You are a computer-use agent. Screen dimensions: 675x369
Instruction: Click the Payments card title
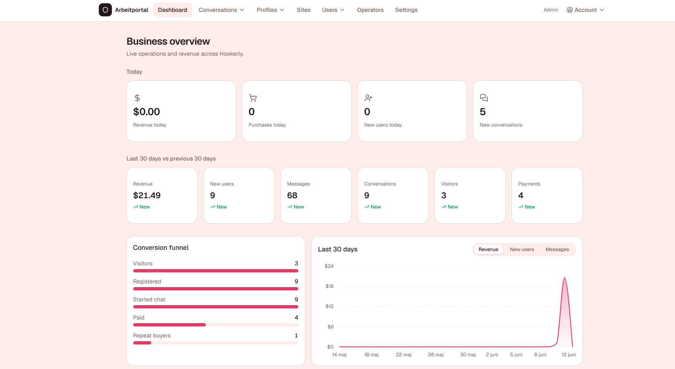point(529,184)
